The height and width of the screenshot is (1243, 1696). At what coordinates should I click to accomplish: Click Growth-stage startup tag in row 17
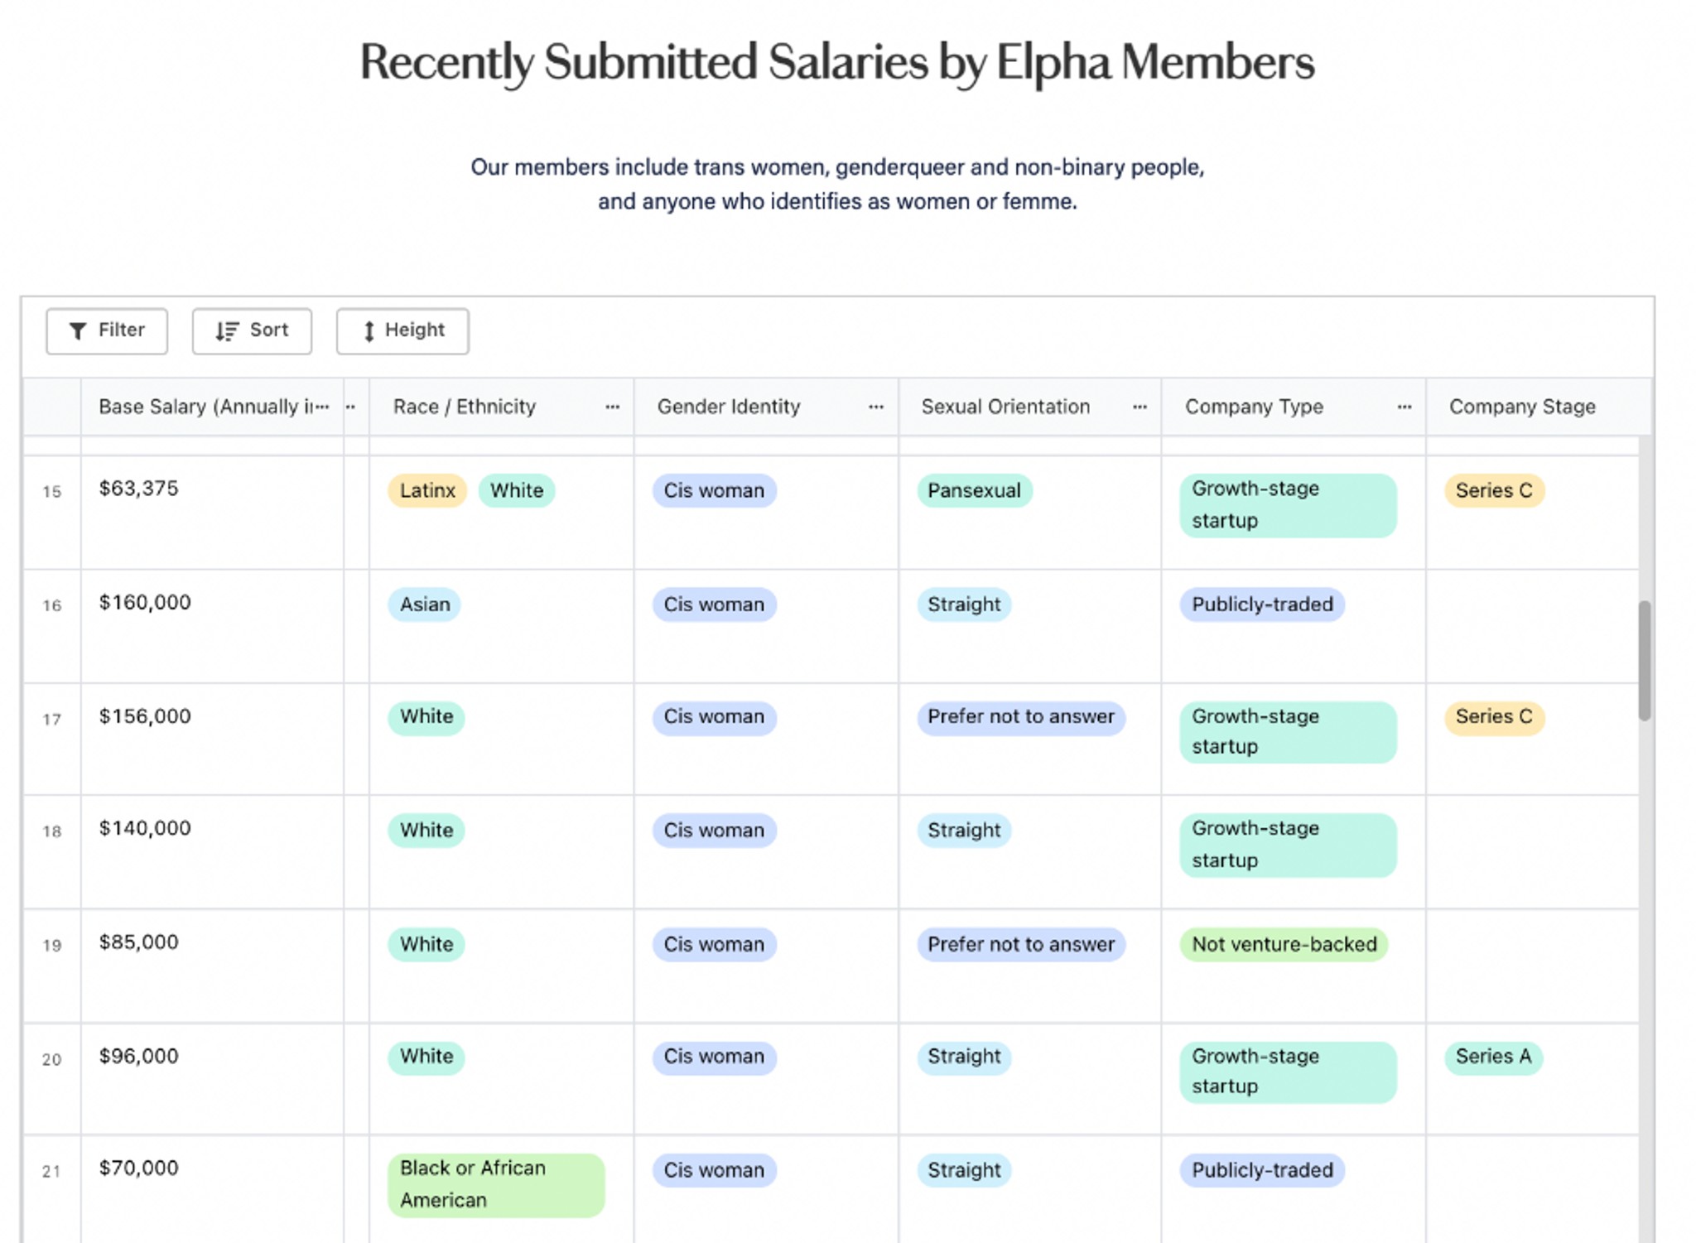1288,732
